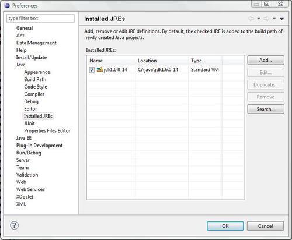292x240 pixels.
Task: Open the forward history dropdown arrow
Action: (x=274, y=19)
